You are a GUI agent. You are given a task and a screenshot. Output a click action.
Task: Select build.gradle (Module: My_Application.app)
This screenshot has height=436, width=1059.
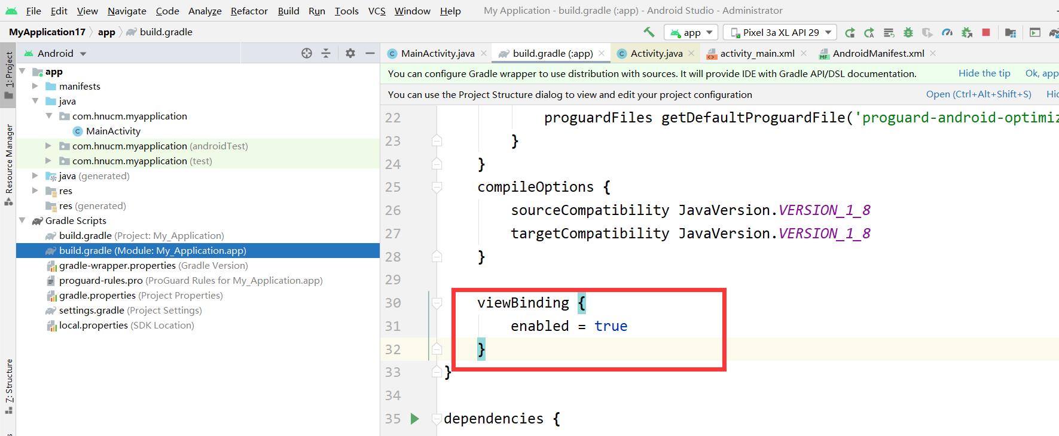coord(198,250)
